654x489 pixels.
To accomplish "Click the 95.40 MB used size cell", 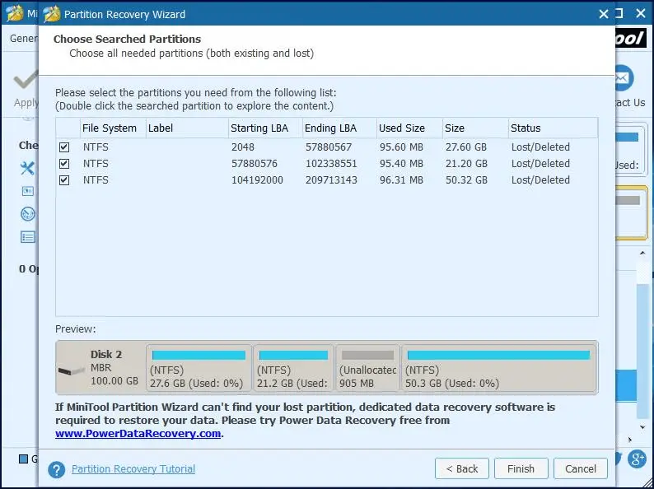I will point(401,164).
